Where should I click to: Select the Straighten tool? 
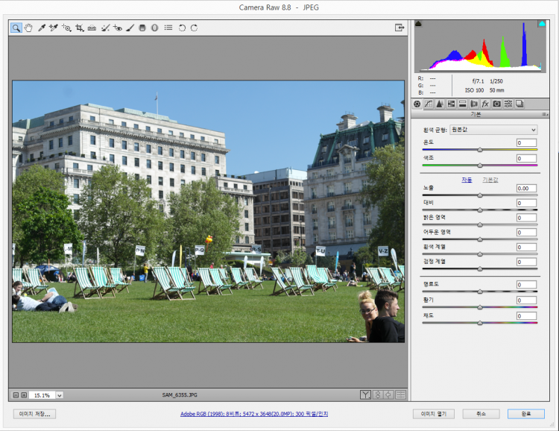tap(92, 28)
